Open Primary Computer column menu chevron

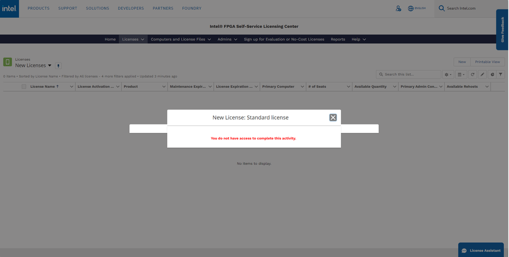pyautogui.click(x=302, y=87)
